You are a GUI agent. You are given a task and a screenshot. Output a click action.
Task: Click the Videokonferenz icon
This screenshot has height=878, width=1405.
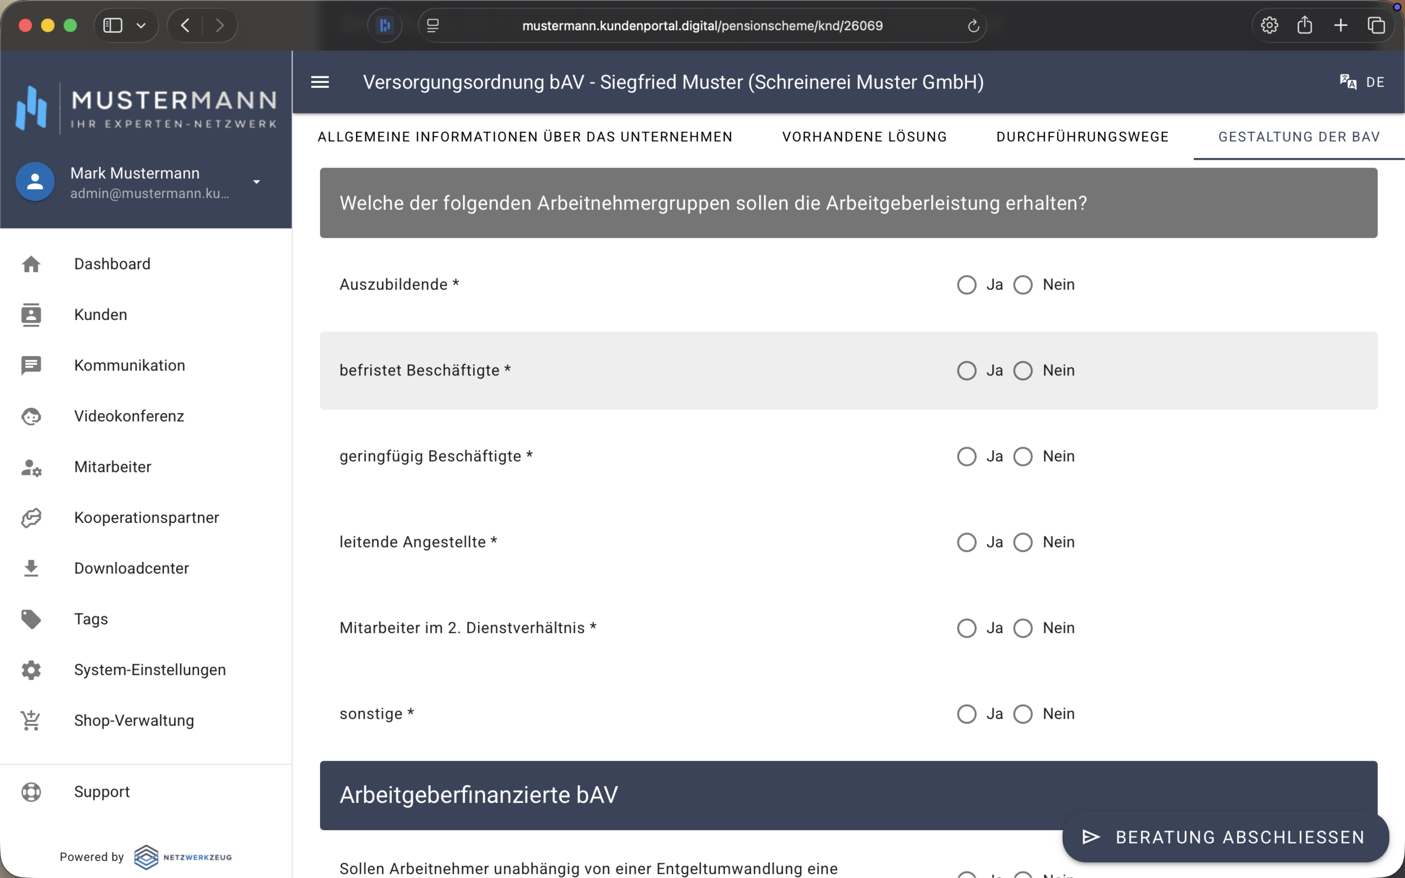tap(31, 417)
